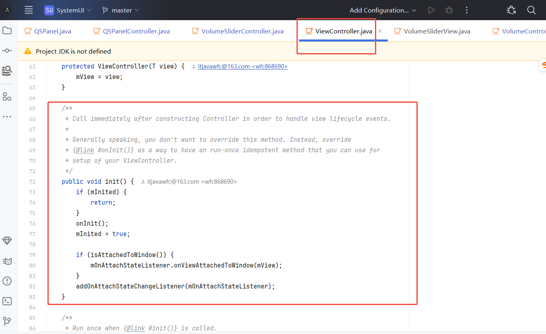Switch to the VolumeSliderController.java tab
This screenshot has height=334, width=546.
click(237, 31)
